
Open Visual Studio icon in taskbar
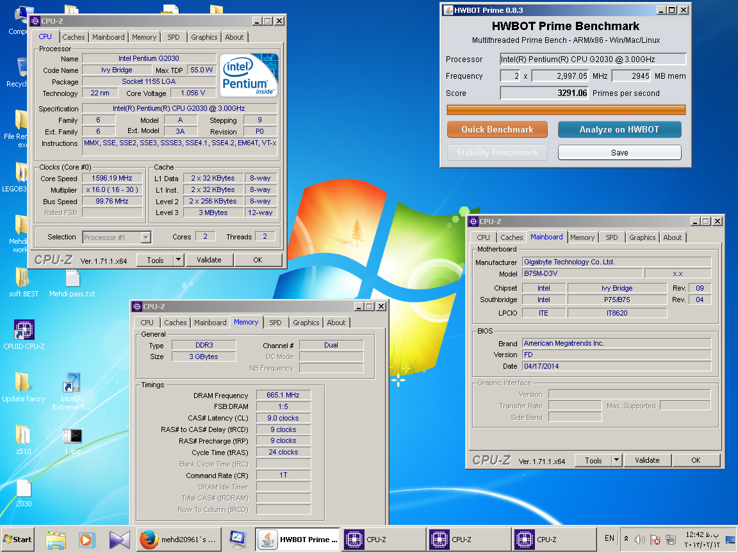tap(119, 540)
